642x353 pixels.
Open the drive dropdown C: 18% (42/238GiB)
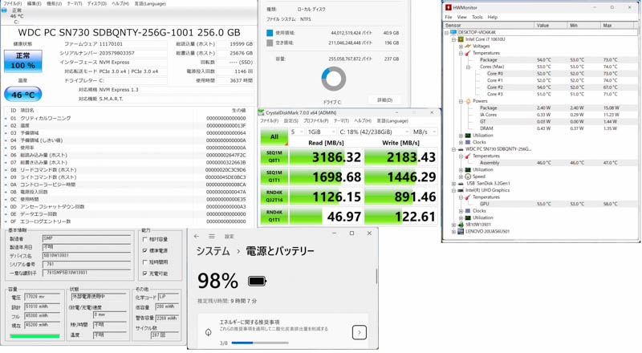tap(374, 132)
